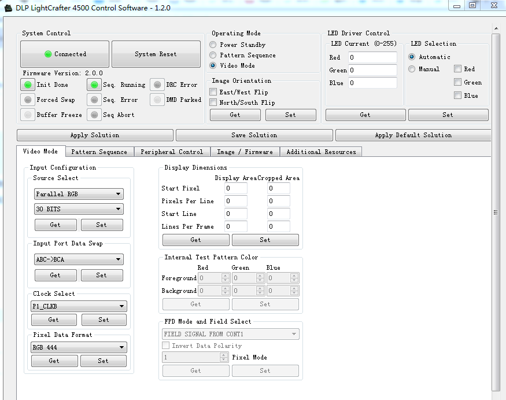Select Manual LED selection
The image size is (506, 400).
pyautogui.click(x=412, y=69)
